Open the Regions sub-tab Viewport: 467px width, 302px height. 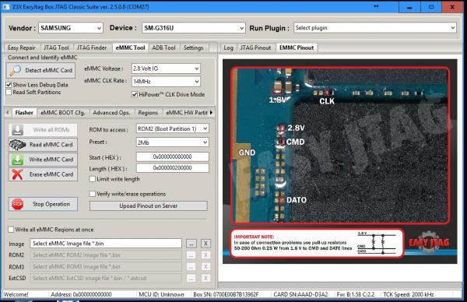point(148,113)
